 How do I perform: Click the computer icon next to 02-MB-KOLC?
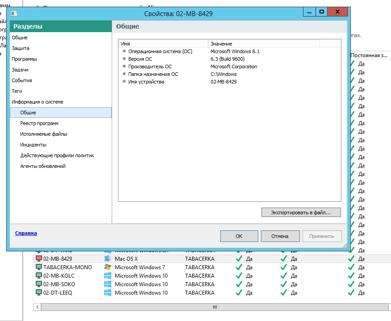tap(38, 275)
